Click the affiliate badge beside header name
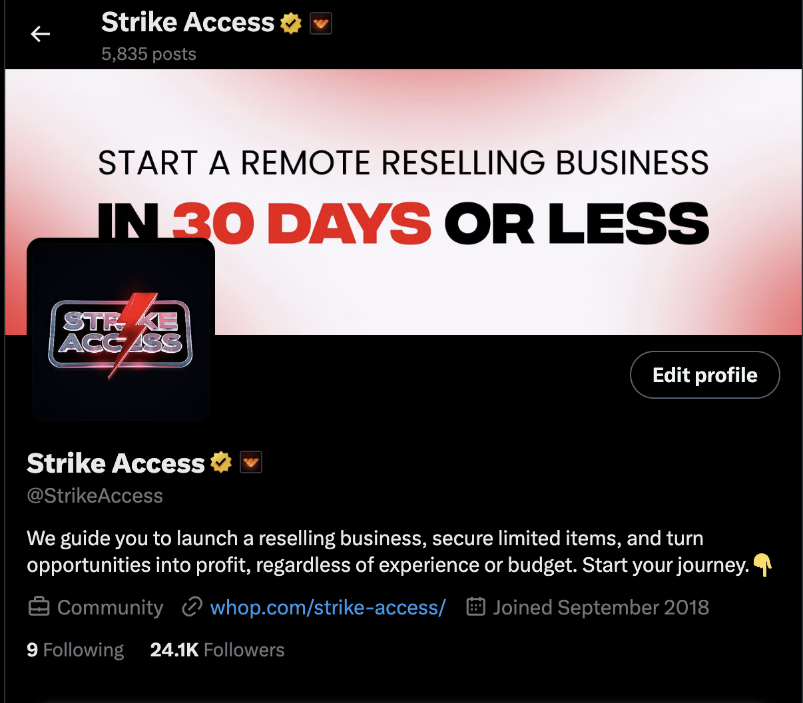The width and height of the screenshot is (803, 703). pos(321,23)
